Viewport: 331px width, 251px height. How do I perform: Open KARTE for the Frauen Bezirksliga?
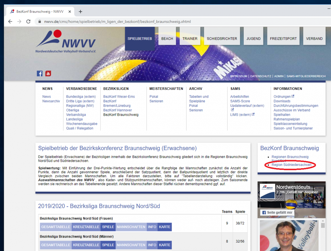click(165, 227)
